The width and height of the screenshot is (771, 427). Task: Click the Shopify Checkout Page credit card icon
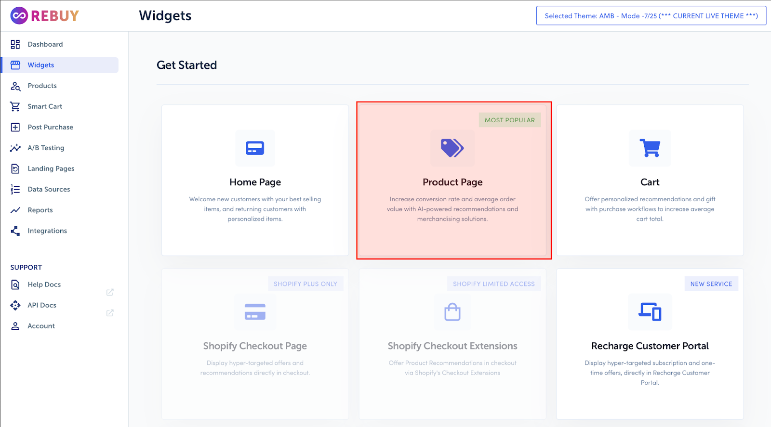[255, 312]
